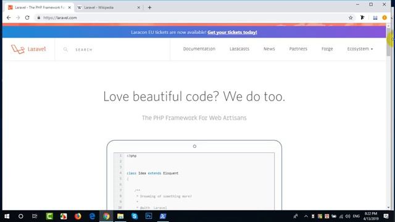Screen dimensions: 395x222
Task: Click the ENG language indicator
Action: pos(356,216)
